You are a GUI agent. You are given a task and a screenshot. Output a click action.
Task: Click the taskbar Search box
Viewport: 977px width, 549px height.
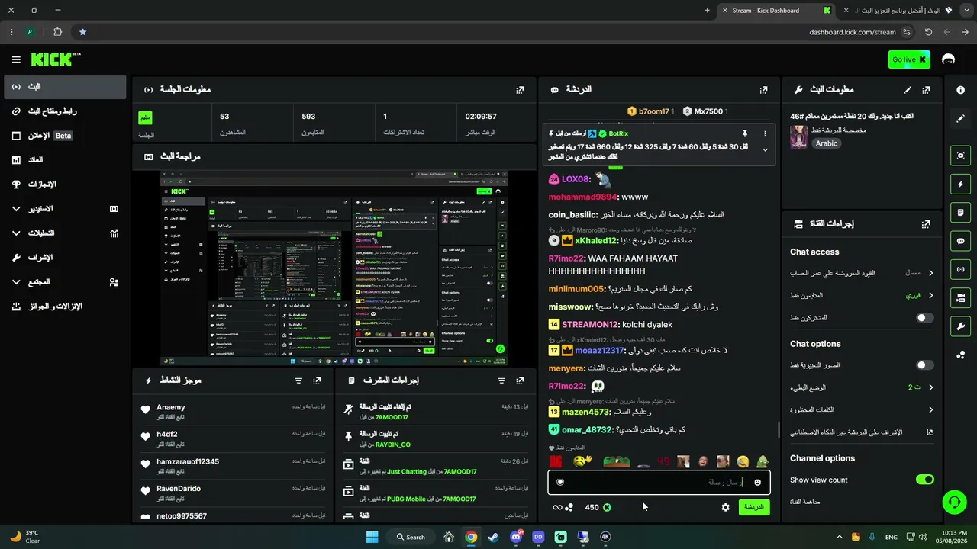[411, 537]
